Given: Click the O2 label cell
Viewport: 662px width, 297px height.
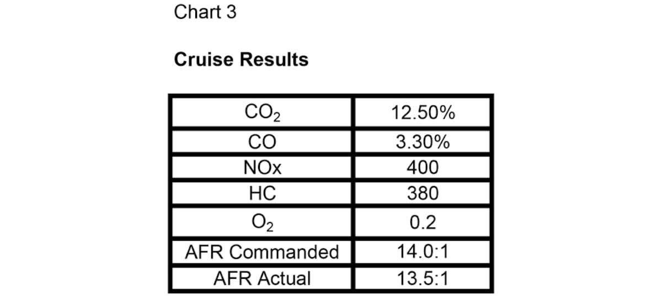Looking at the screenshot, I should [262, 222].
